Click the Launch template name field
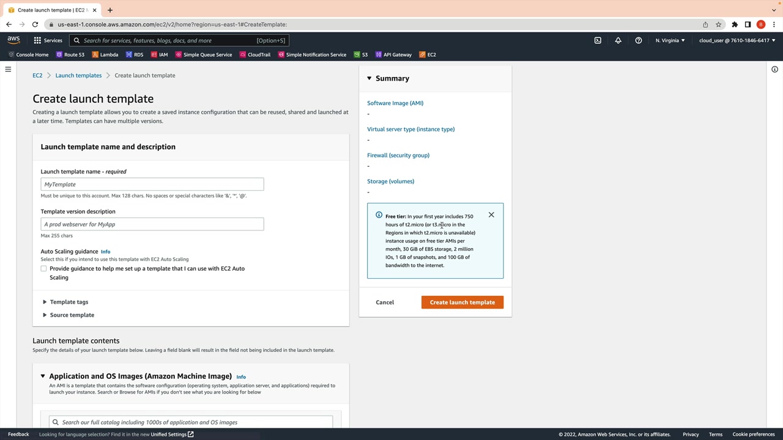The width and height of the screenshot is (783, 440). point(152,185)
